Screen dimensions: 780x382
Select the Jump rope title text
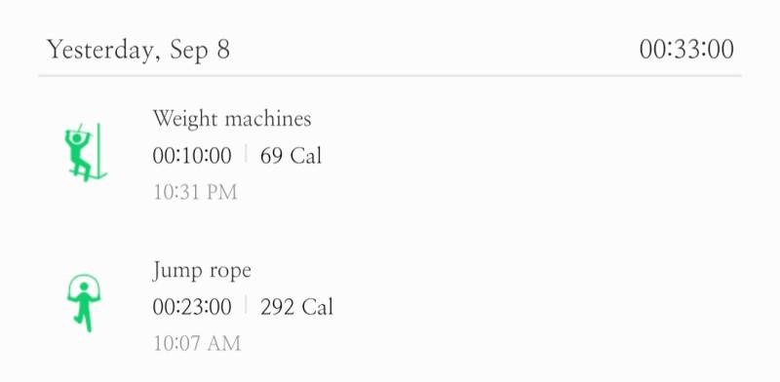tap(202, 271)
